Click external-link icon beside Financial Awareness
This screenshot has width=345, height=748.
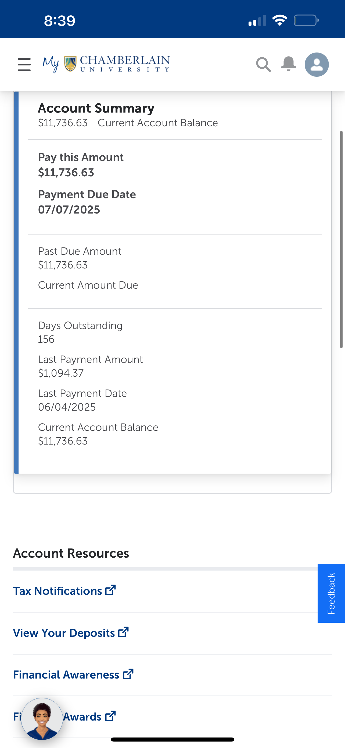point(128,674)
